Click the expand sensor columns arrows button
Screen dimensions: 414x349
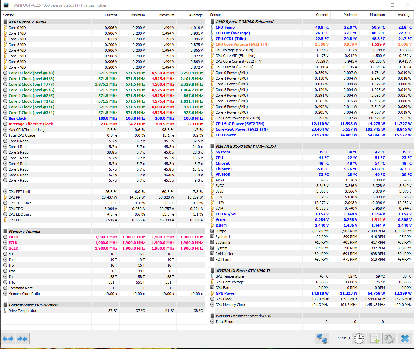[8, 339]
